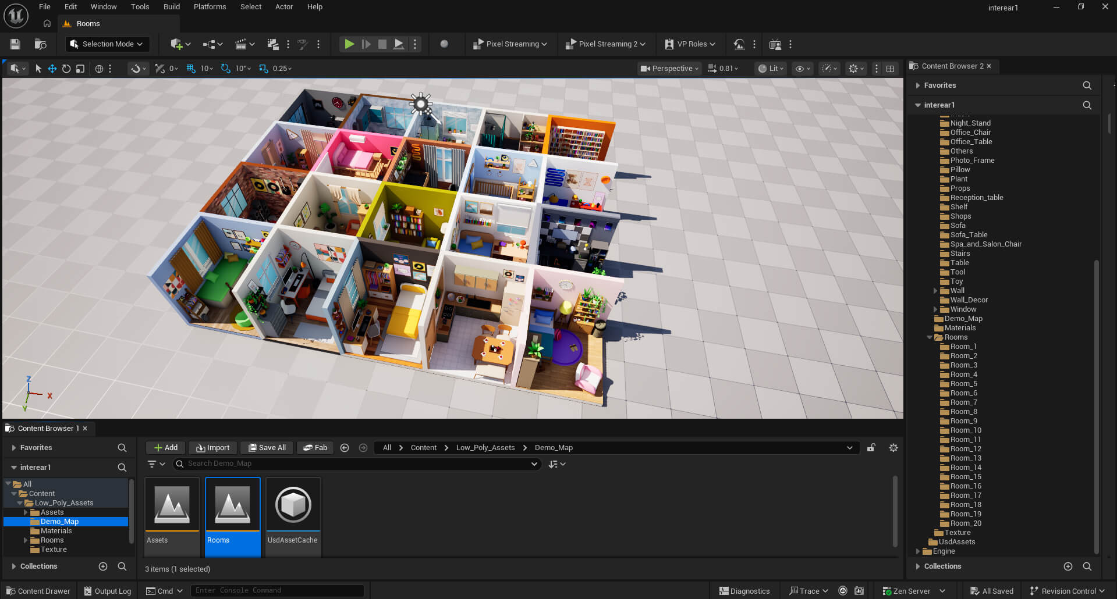Click the lock icon in Content Browser 1
The height and width of the screenshot is (599, 1117).
tap(871, 448)
